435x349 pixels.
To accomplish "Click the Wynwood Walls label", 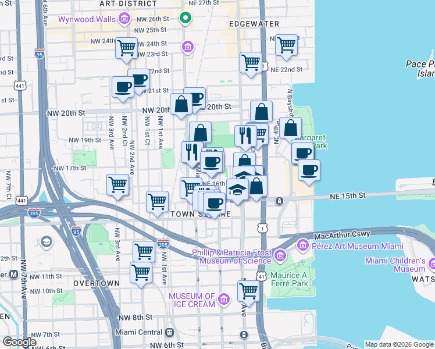I will [87, 19].
